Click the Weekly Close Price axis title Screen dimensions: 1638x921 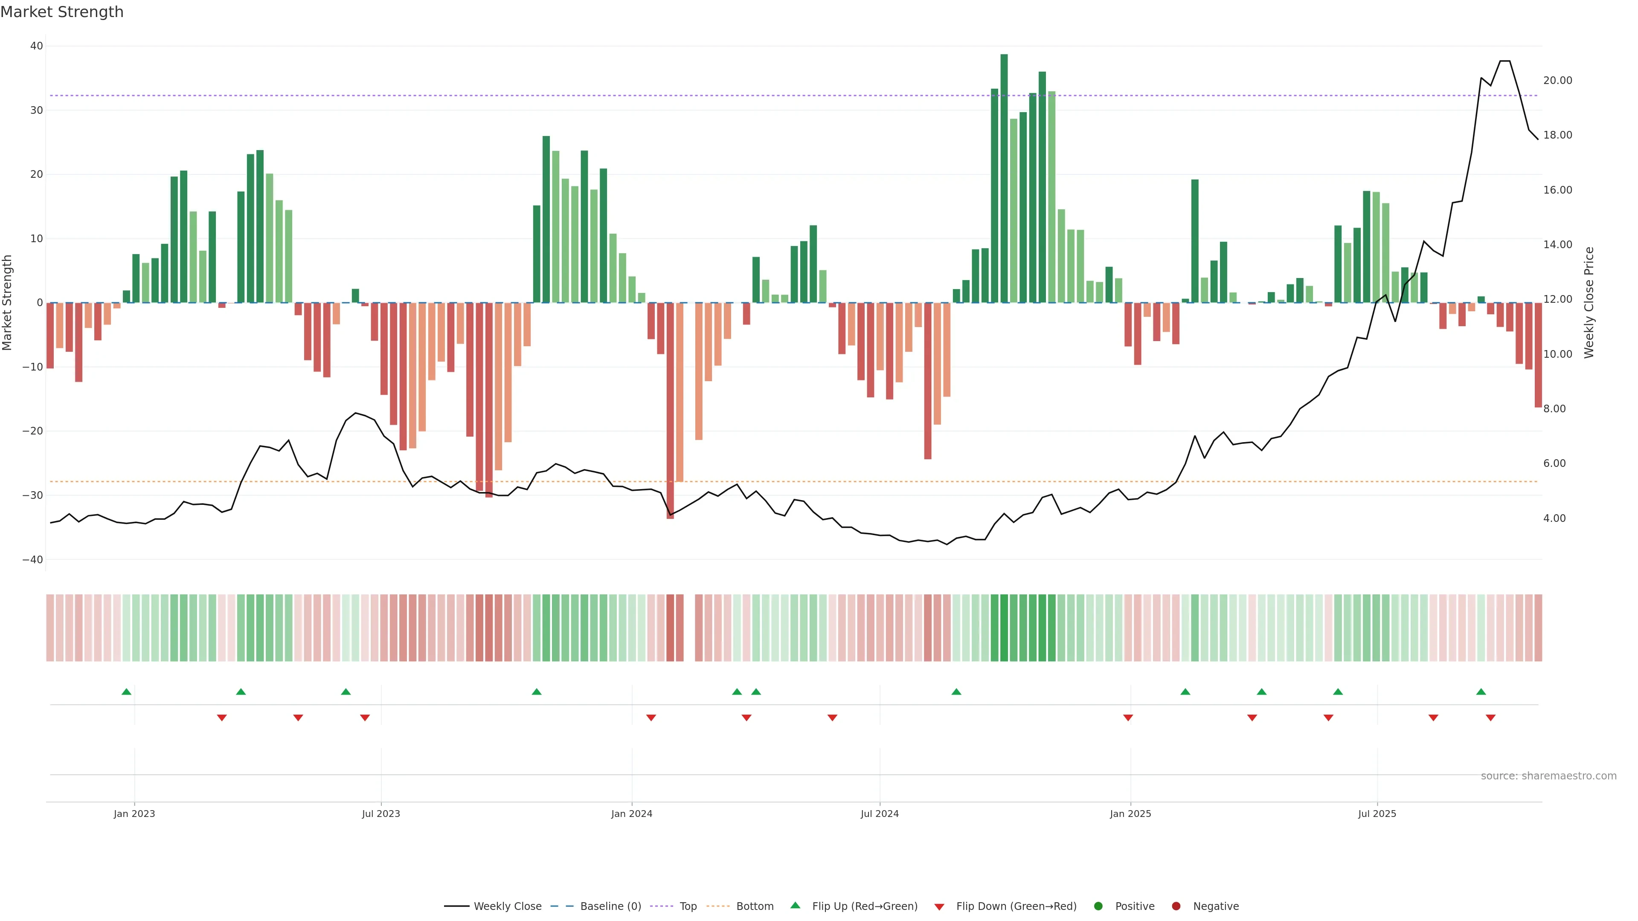coord(1589,303)
